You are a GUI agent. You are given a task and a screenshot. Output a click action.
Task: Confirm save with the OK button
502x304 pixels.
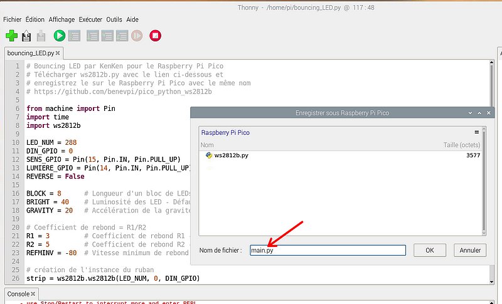pos(430,250)
